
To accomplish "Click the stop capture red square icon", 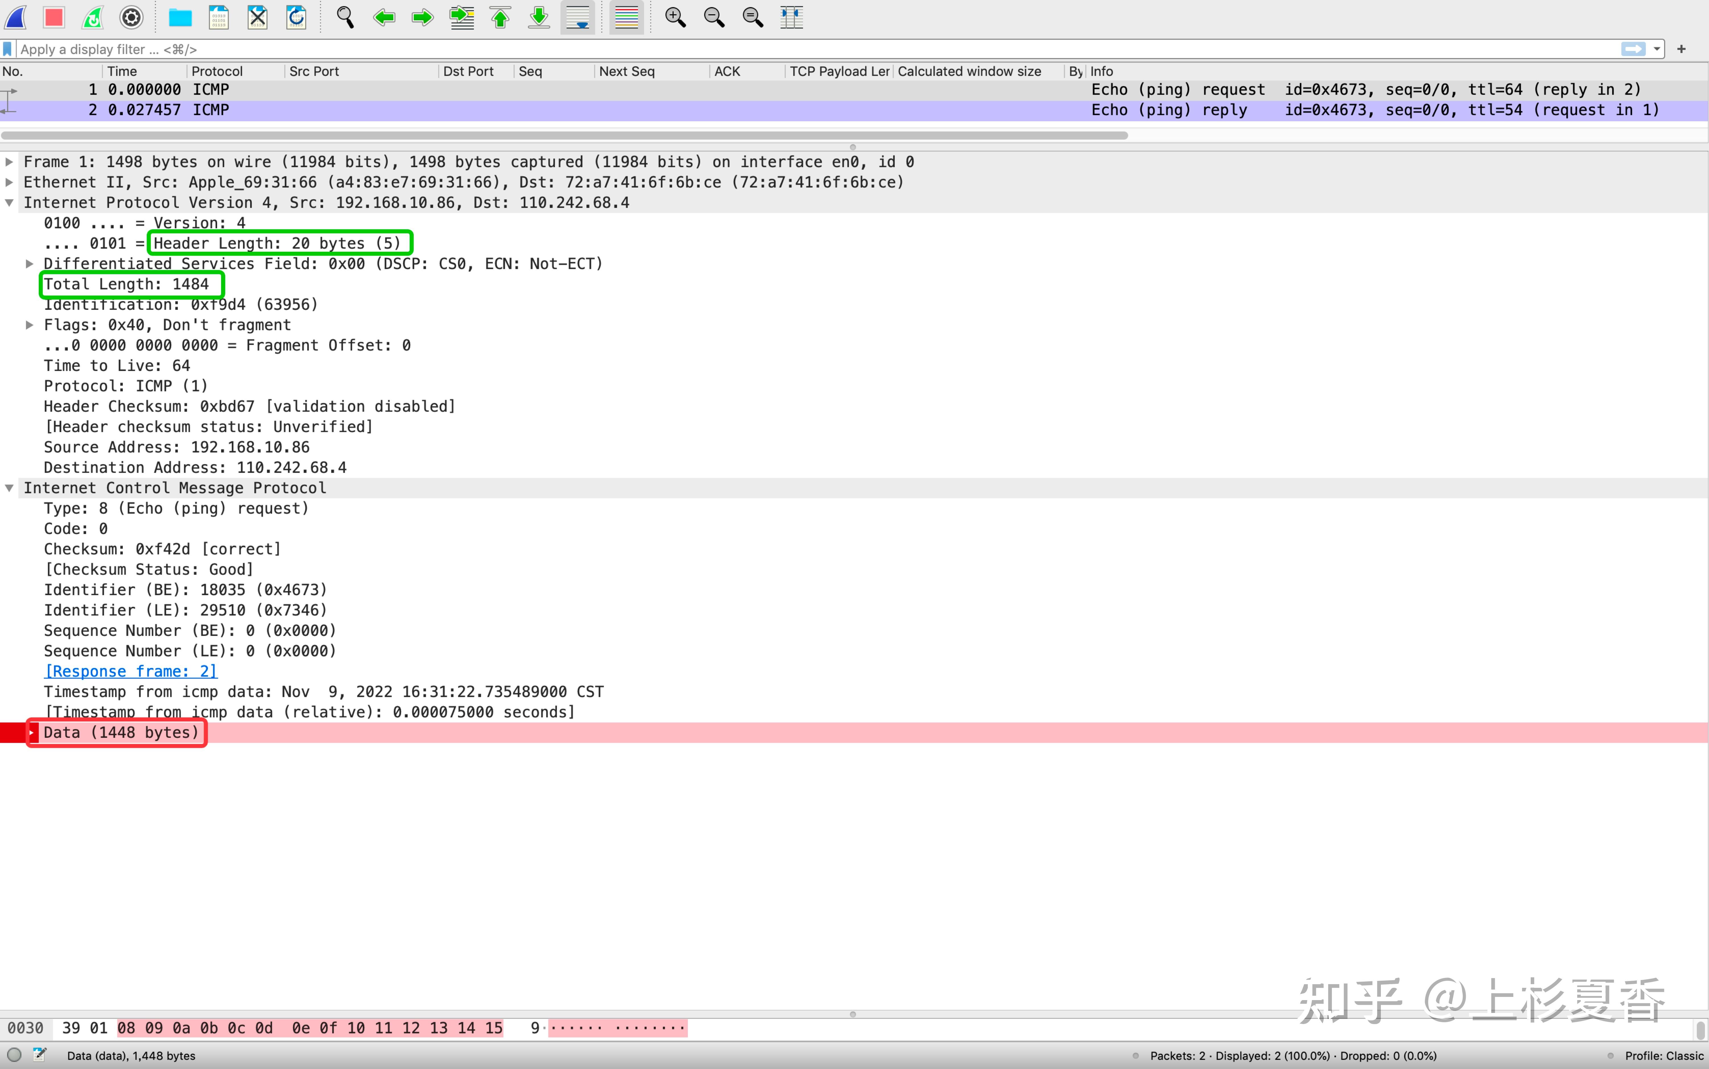I will [x=54, y=17].
